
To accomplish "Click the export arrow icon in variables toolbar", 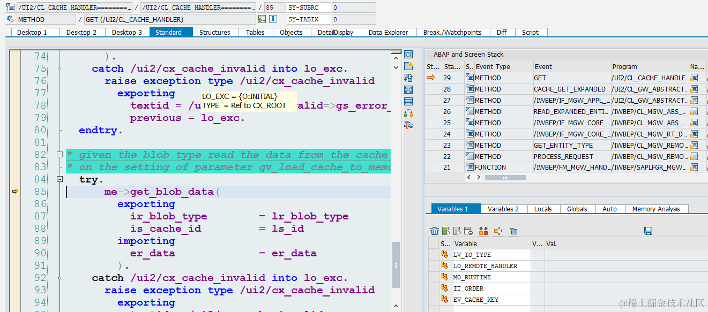I will [x=498, y=231].
